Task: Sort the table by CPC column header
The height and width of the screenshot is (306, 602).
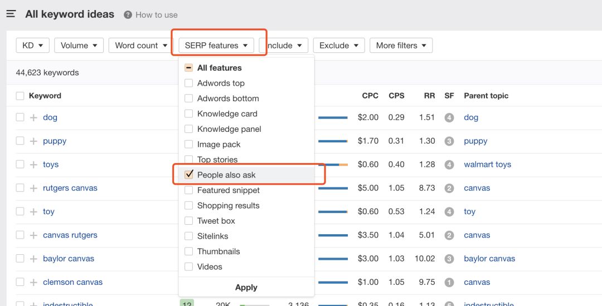Action: (370, 96)
